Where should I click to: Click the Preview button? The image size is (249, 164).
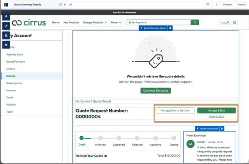coord(228,5)
